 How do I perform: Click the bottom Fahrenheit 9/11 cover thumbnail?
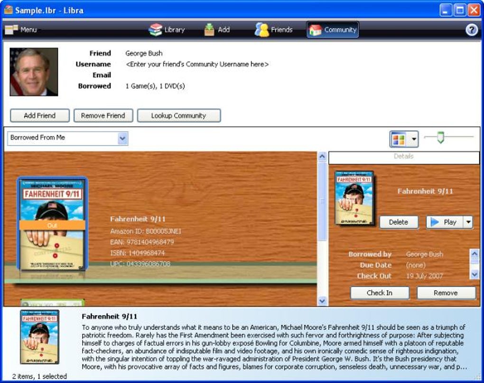pos(39,337)
